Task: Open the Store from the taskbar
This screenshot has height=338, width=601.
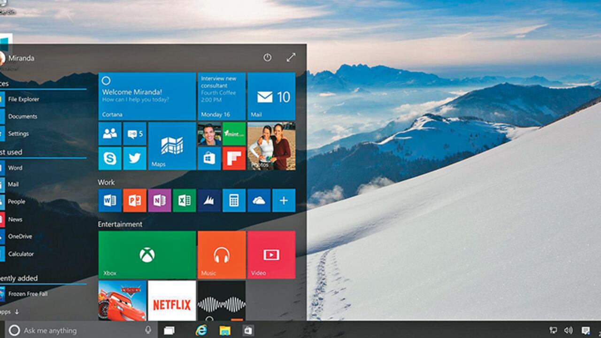Action: tap(248, 330)
